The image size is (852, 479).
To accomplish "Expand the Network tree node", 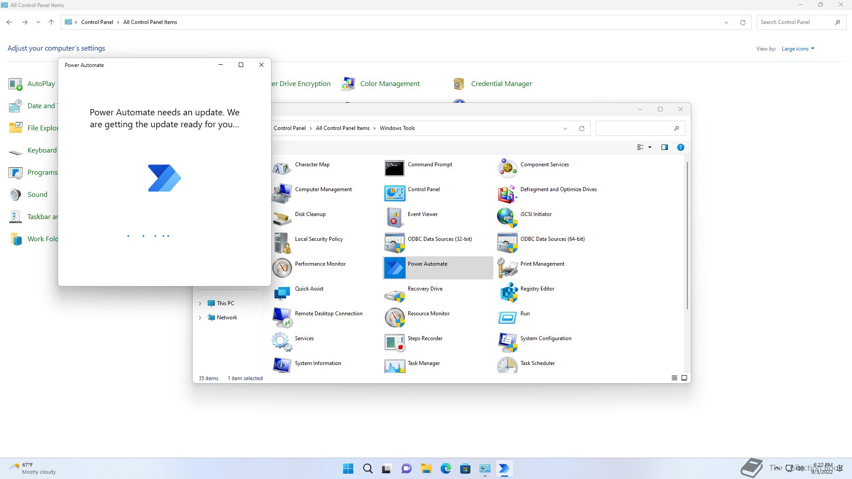I will (200, 318).
